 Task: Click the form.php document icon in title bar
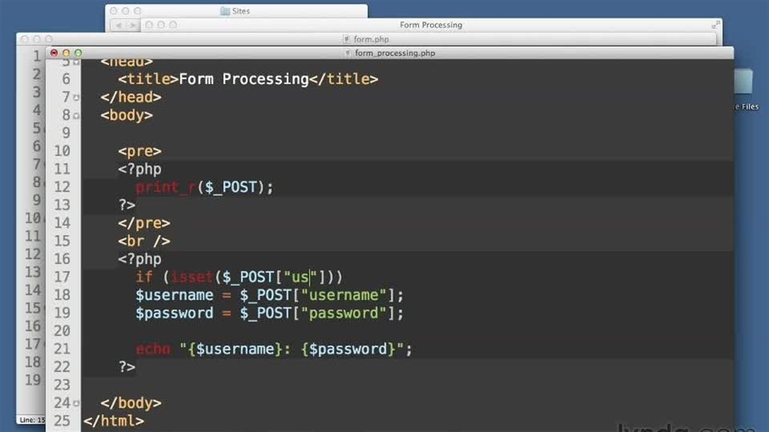tap(347, 39)
